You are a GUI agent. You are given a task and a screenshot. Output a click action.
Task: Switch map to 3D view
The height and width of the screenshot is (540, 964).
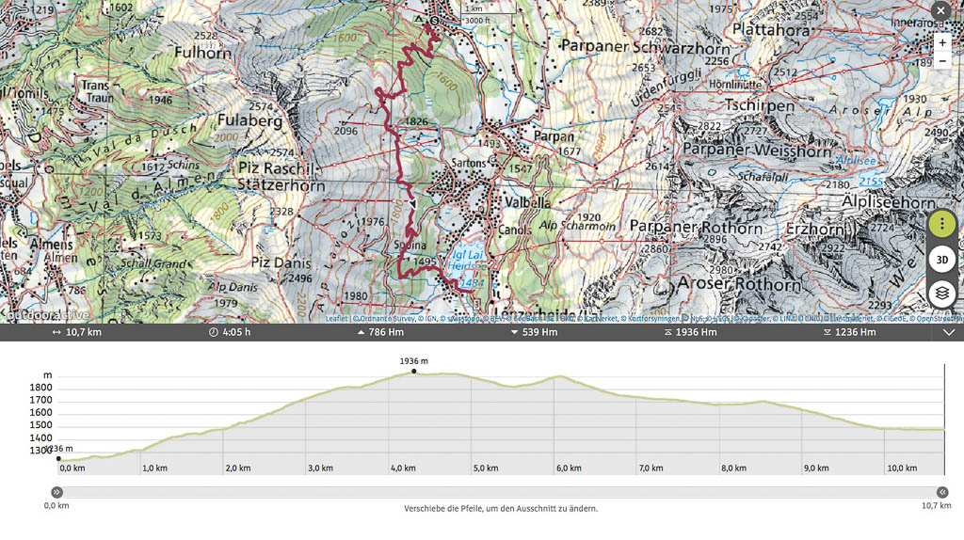coord(942,260)
